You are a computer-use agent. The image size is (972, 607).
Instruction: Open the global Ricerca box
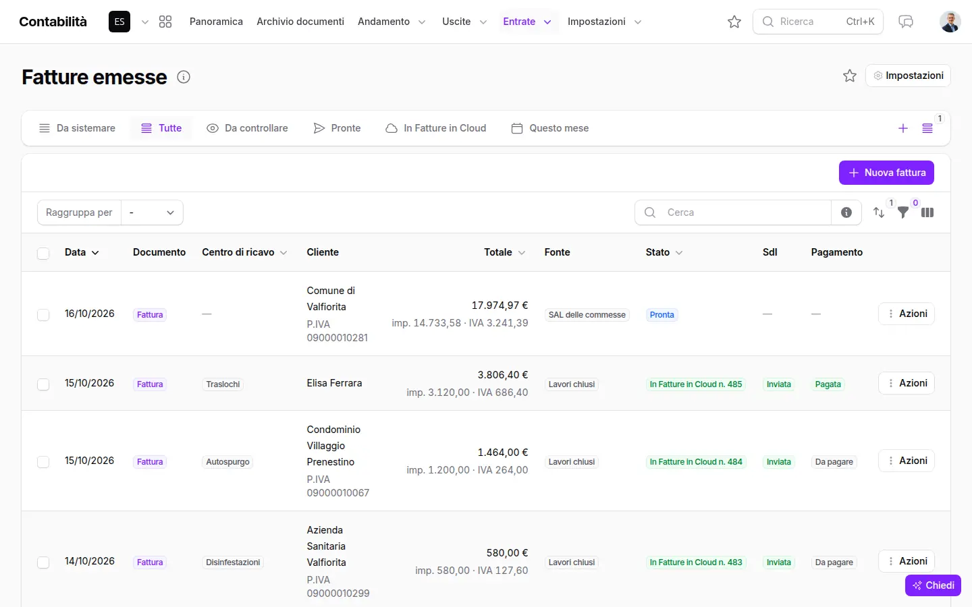(818, 22)
